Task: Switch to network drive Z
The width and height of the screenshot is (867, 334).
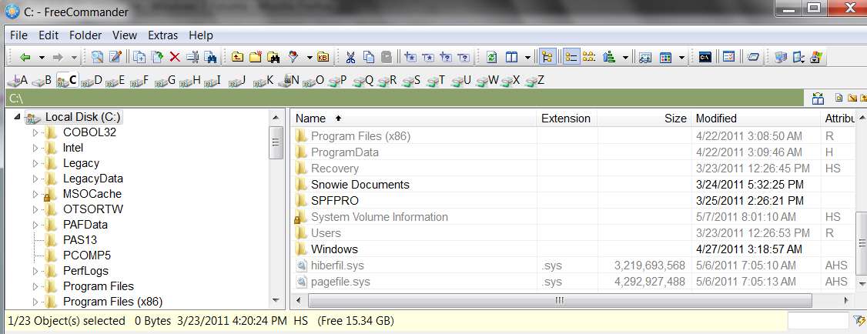Action: coord(534,81)
